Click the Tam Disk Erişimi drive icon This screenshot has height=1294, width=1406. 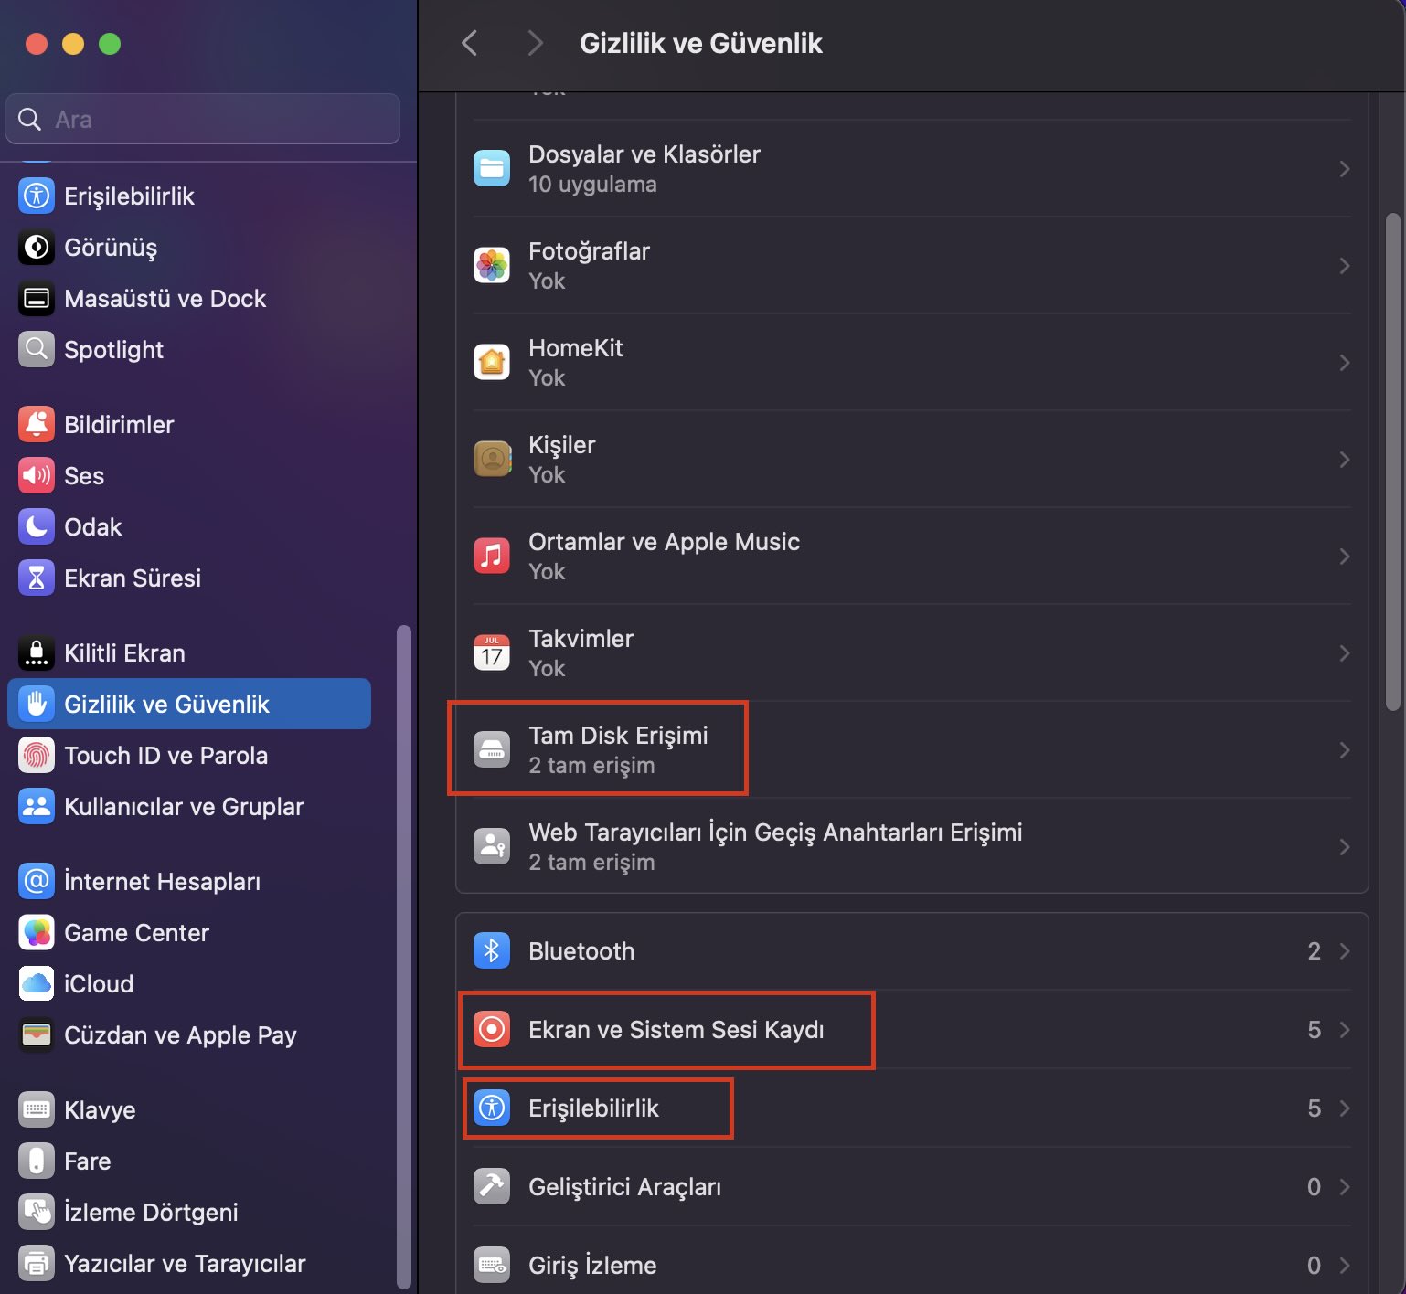(492, 749)
